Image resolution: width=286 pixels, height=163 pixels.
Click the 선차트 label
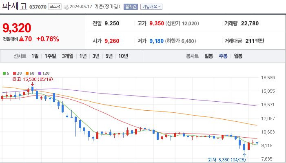point(20,56)
